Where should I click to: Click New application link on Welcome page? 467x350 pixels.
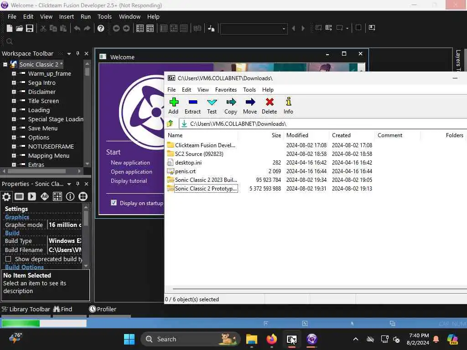tap(130, 163)
